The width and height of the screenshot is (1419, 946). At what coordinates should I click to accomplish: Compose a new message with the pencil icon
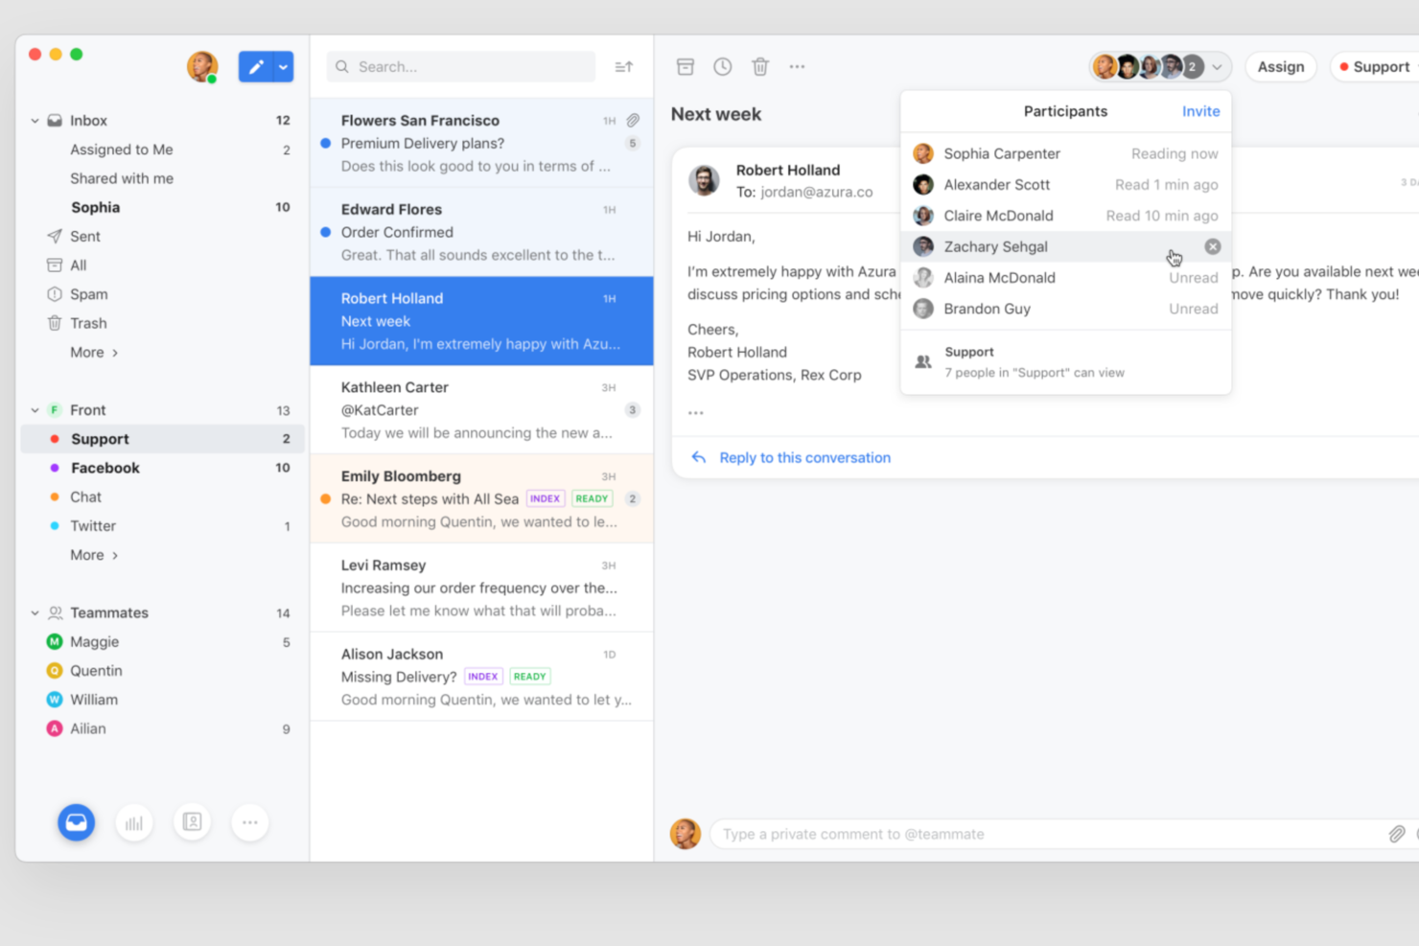coord(254,66)
